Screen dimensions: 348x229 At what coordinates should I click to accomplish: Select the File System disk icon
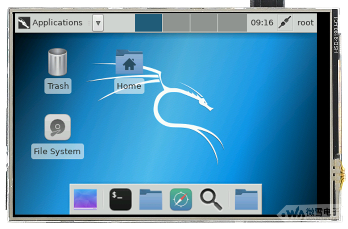pos(57,128)
